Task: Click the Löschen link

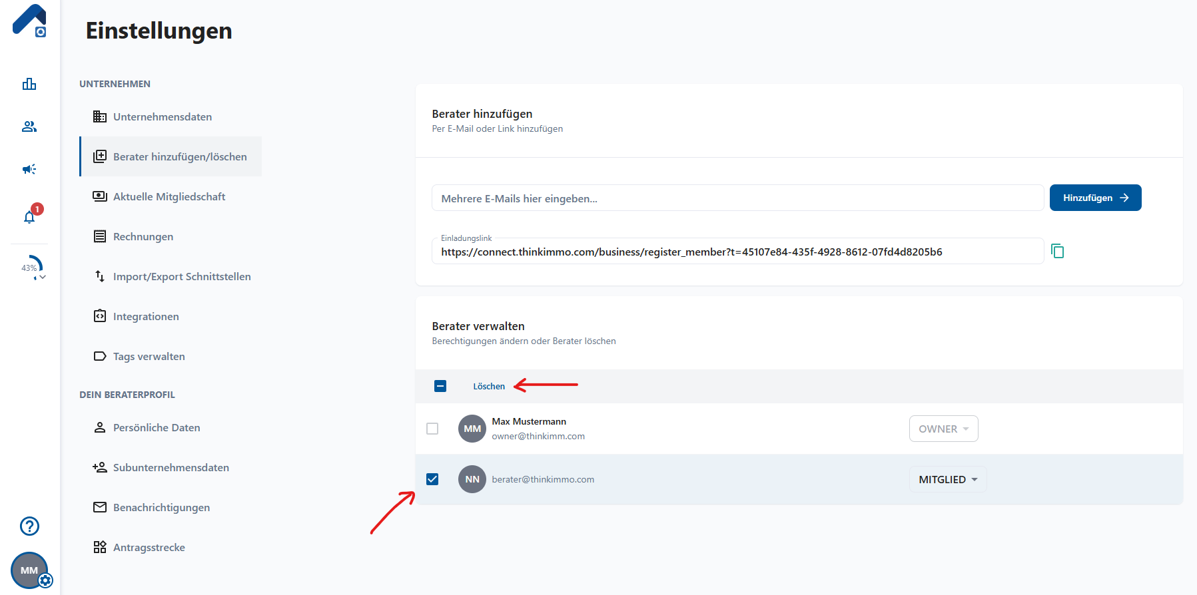Action: coord(489,386)
